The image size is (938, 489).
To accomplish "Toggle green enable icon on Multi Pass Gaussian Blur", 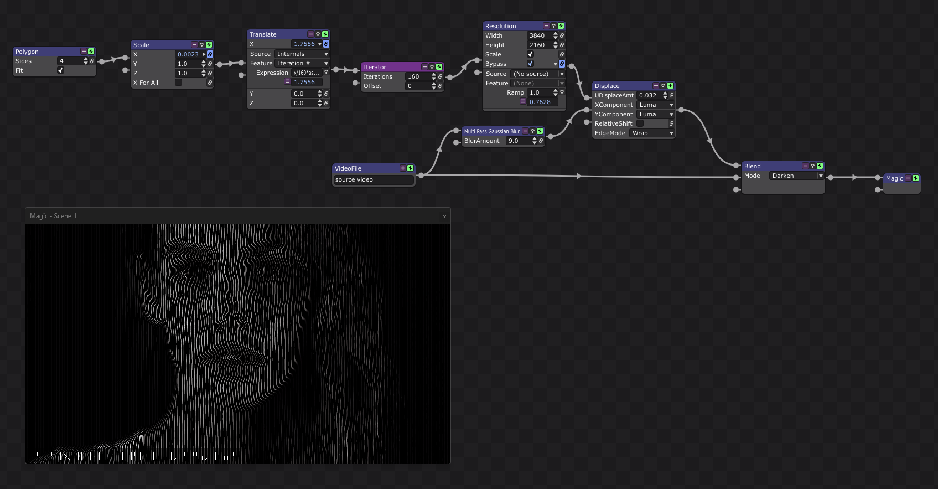I will click(x=540, y=131).
